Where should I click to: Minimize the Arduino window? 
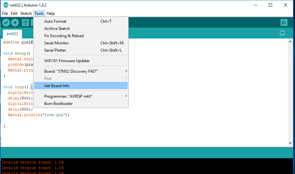(x=256, y=5)
